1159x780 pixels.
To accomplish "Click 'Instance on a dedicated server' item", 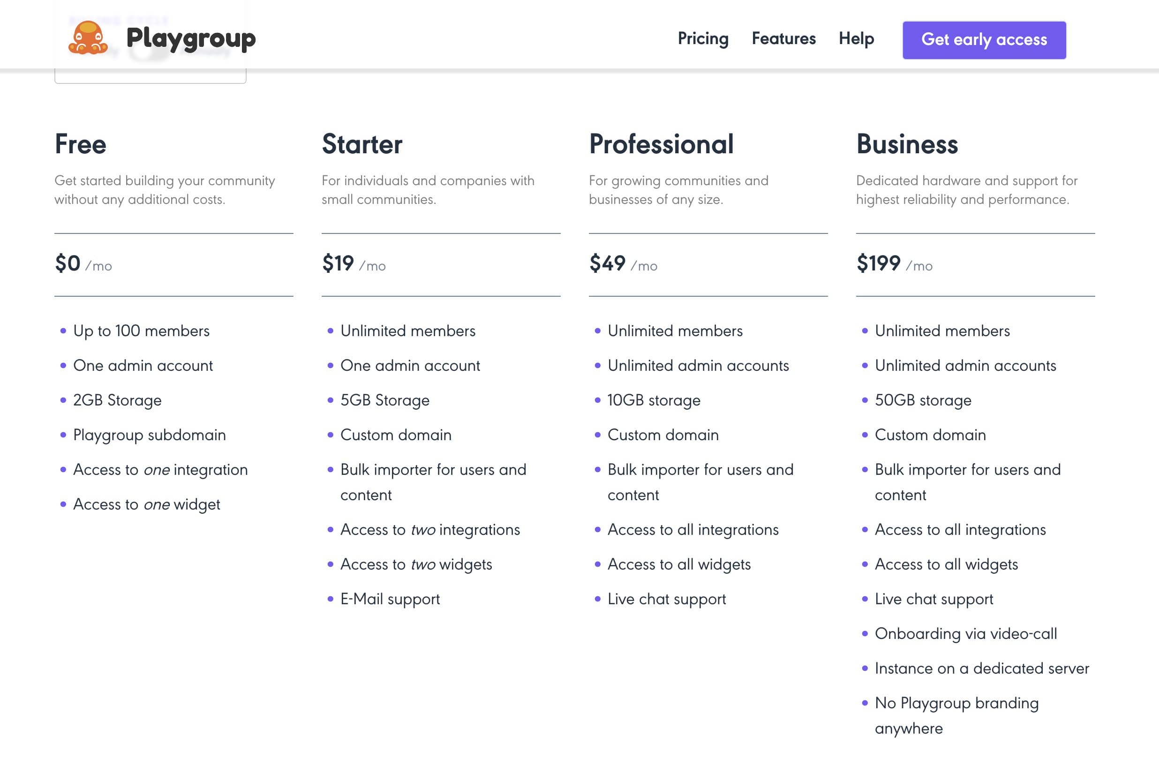I will coord(981,668).
